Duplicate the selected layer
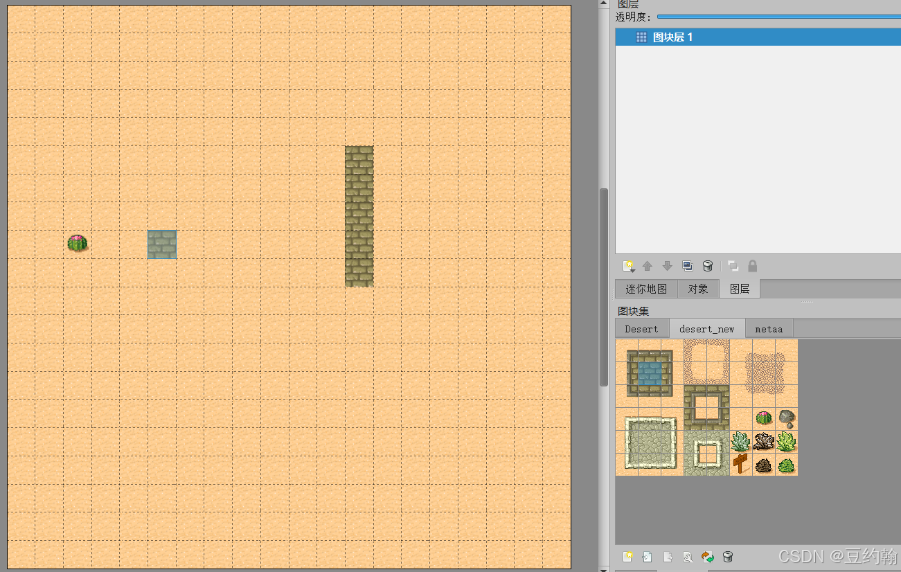 (x=688, y=266)
